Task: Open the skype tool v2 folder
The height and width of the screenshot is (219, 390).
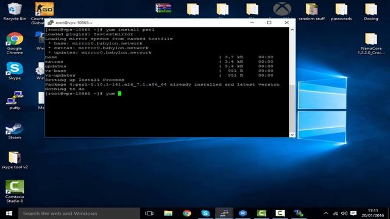Action: (15, 160)
